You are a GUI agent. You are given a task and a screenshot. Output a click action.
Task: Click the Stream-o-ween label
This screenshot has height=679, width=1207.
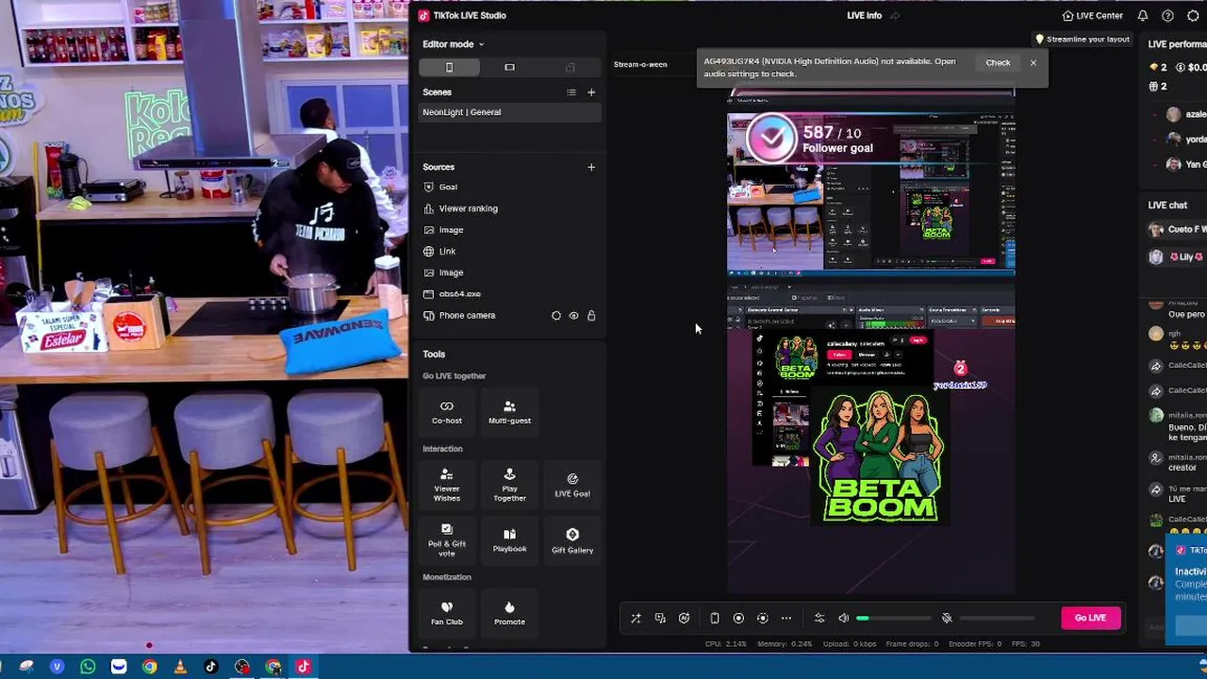640,65
